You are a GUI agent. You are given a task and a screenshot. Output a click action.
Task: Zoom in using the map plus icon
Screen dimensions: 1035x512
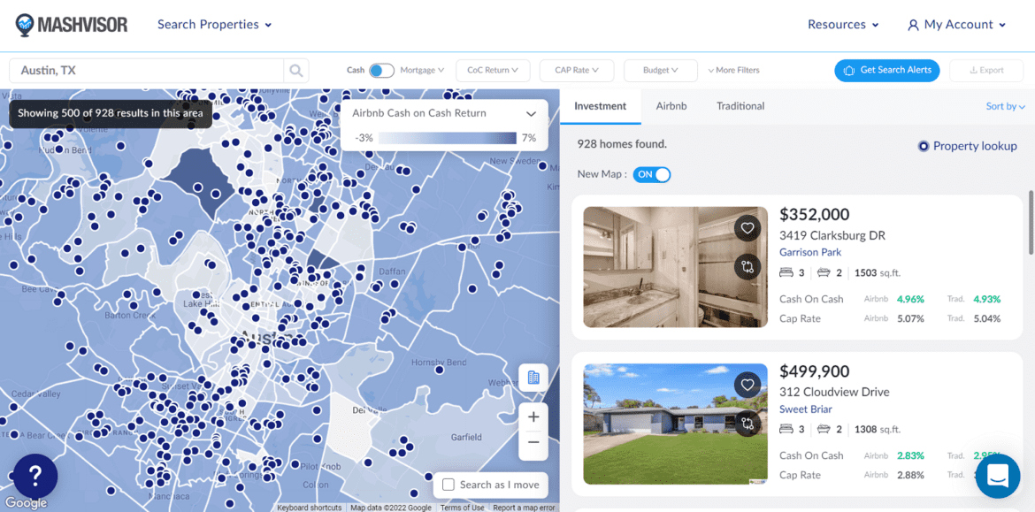click(x=533, y=416)
